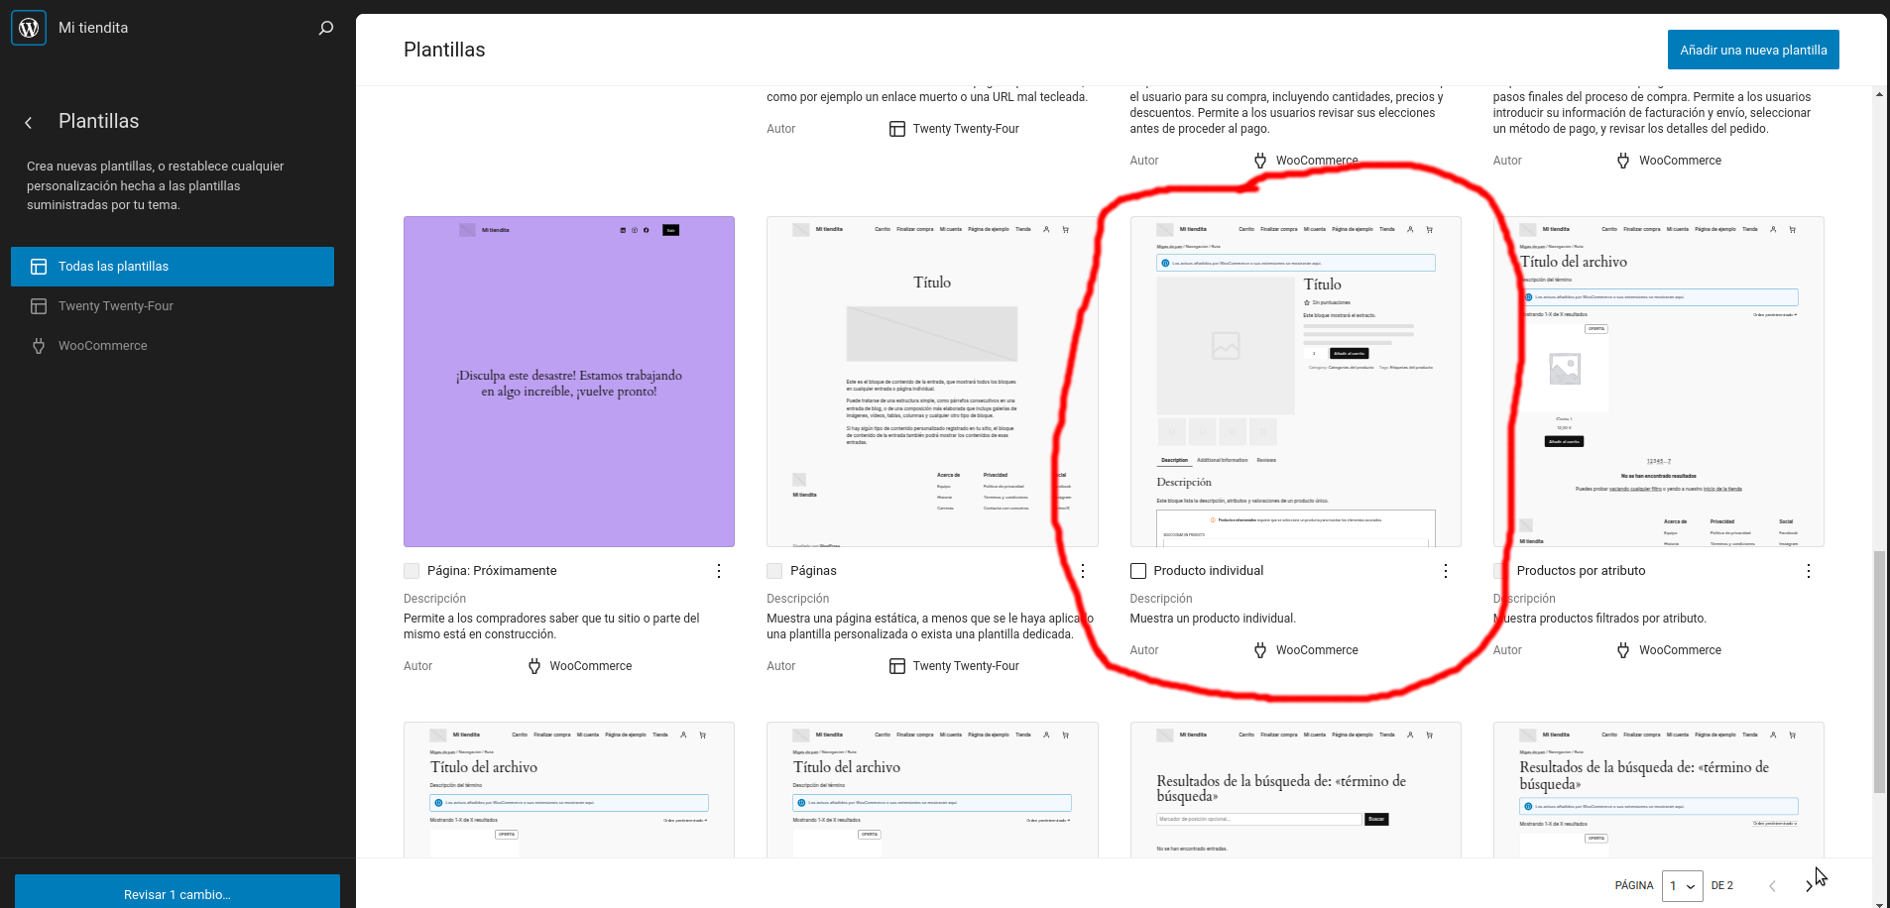The width and height of the screenshot is (1890, 908).
Task: Check the Páginas template checkbox
Action: point(772,570)
